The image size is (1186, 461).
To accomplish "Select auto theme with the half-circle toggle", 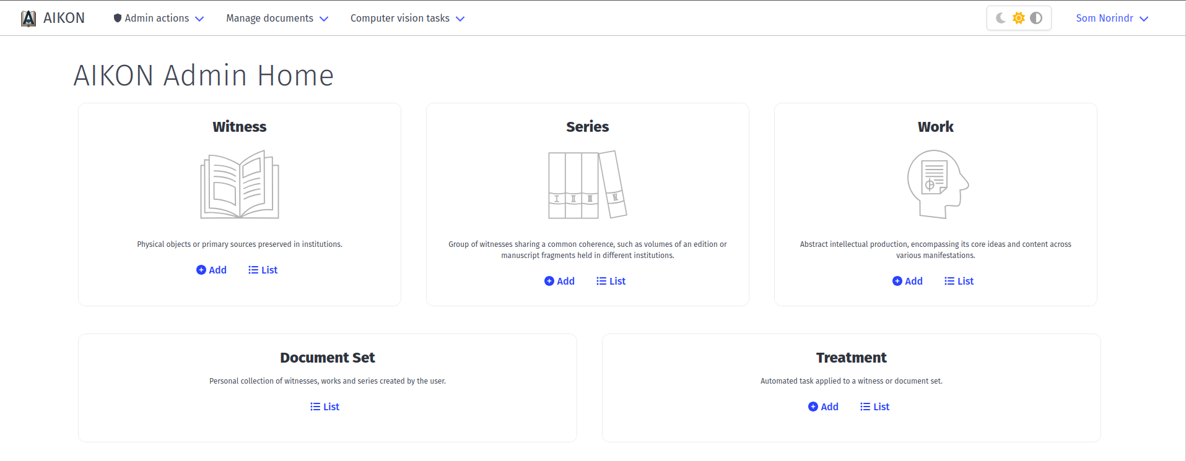I will (x=1036, y=18).
